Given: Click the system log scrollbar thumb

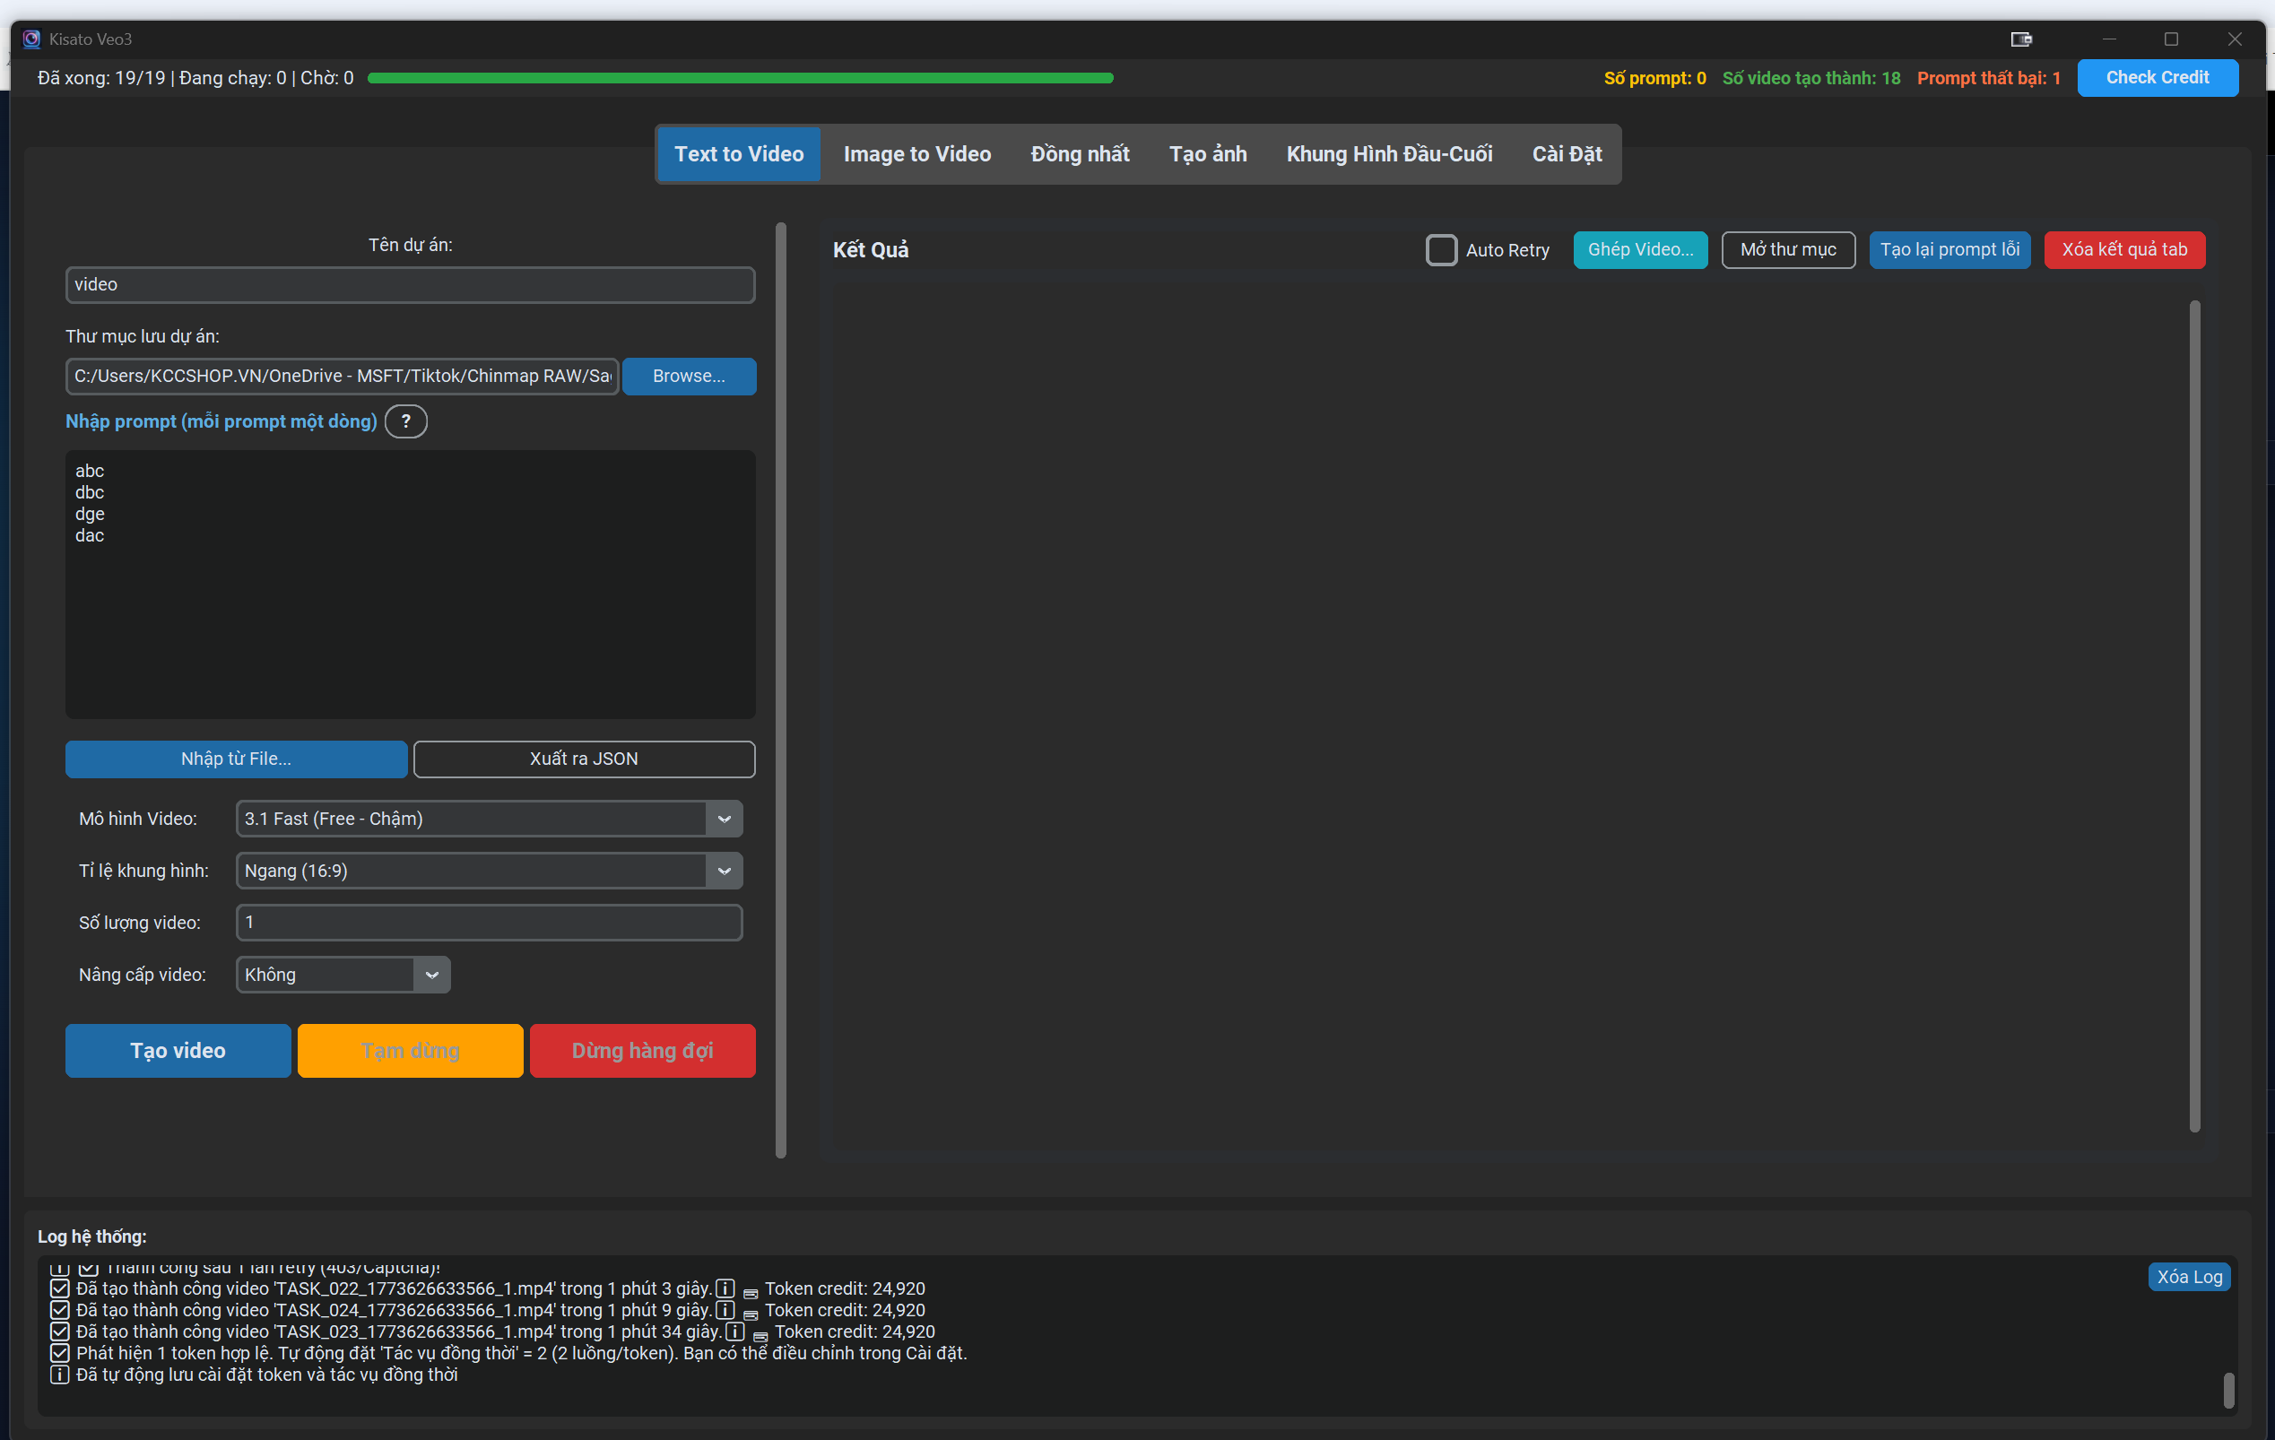Looking at the screenshot, I should 2228,1390.
